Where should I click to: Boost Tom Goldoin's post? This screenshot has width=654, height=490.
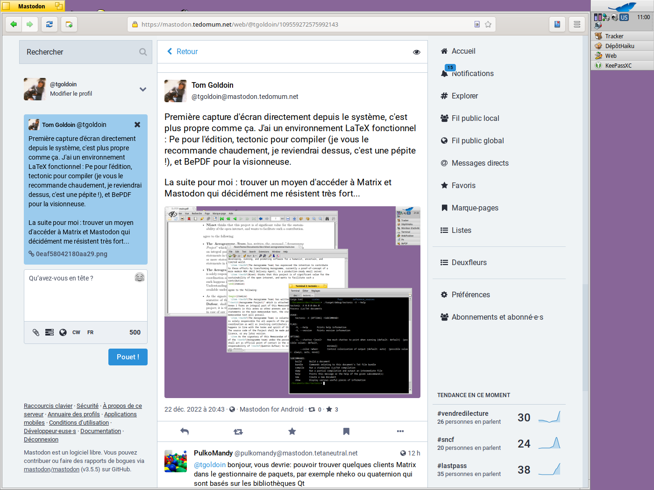(x=238, y=432)
